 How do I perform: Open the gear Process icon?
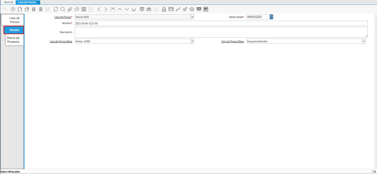192,9
